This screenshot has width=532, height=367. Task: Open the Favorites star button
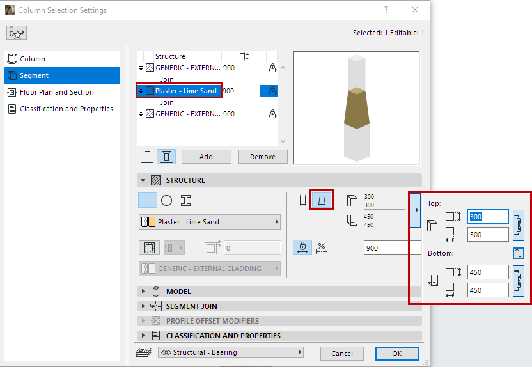[x=16, y=33]
